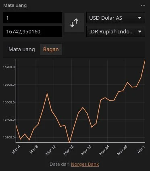Viewport: 150px width, 171px height.
Task: Switch to the Mata uang tab
Action: (22, 49)
